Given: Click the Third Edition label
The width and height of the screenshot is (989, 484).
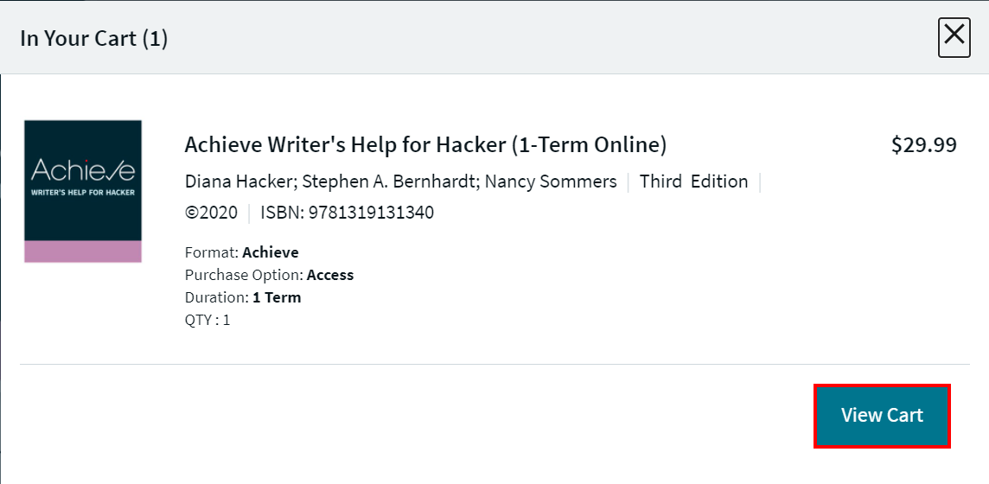Looking at the screenshot, I should pos(693,181).
